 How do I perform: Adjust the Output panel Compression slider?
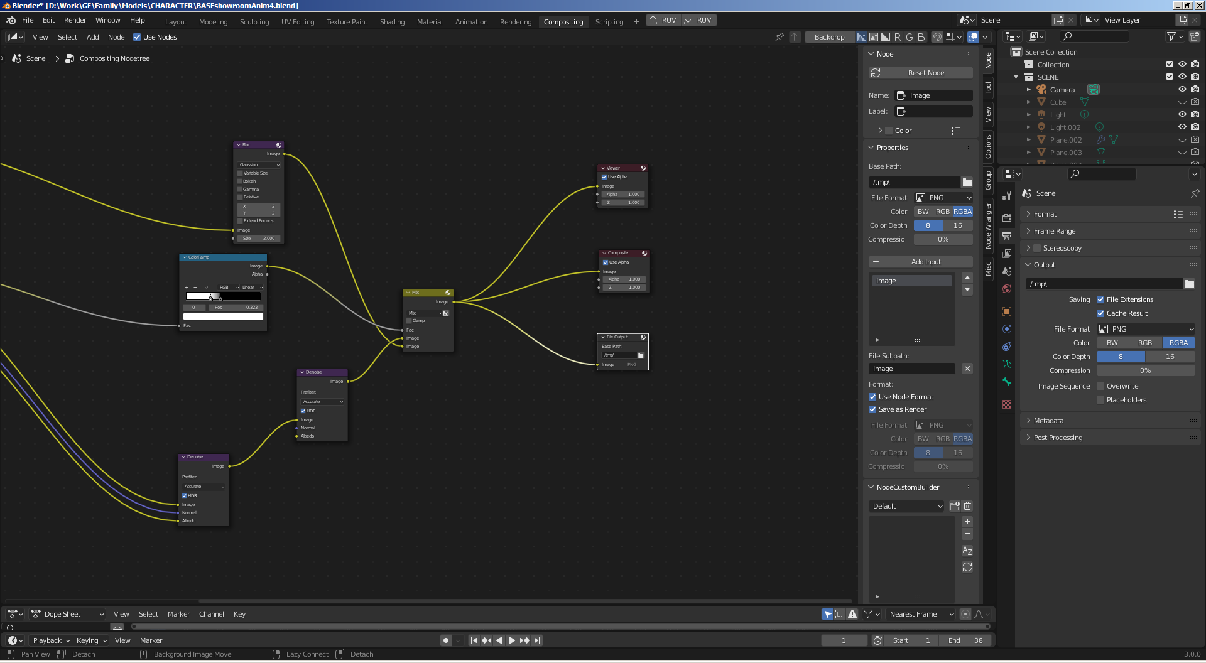[1146, 370]
